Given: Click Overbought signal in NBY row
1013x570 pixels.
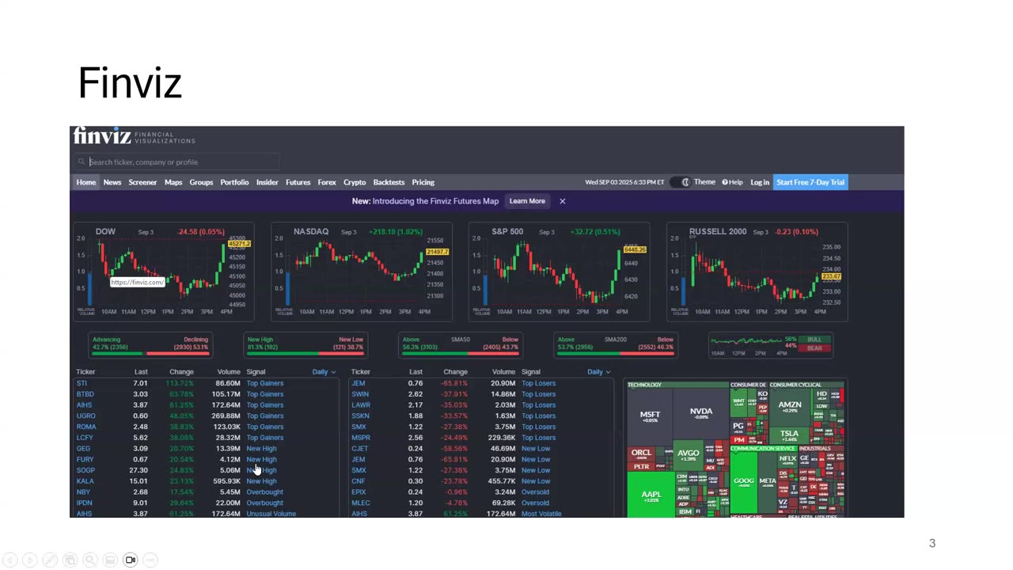Looking at the screenshot, I should tap(264, 492).
